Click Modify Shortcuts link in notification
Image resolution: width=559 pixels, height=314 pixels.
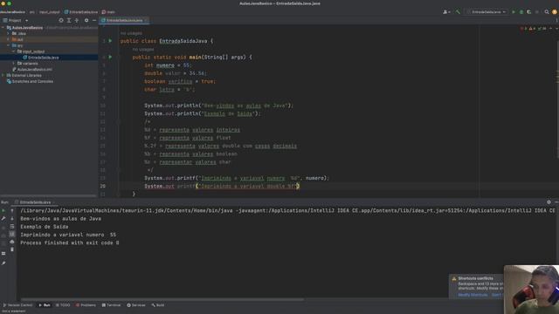tap(473, 295)
